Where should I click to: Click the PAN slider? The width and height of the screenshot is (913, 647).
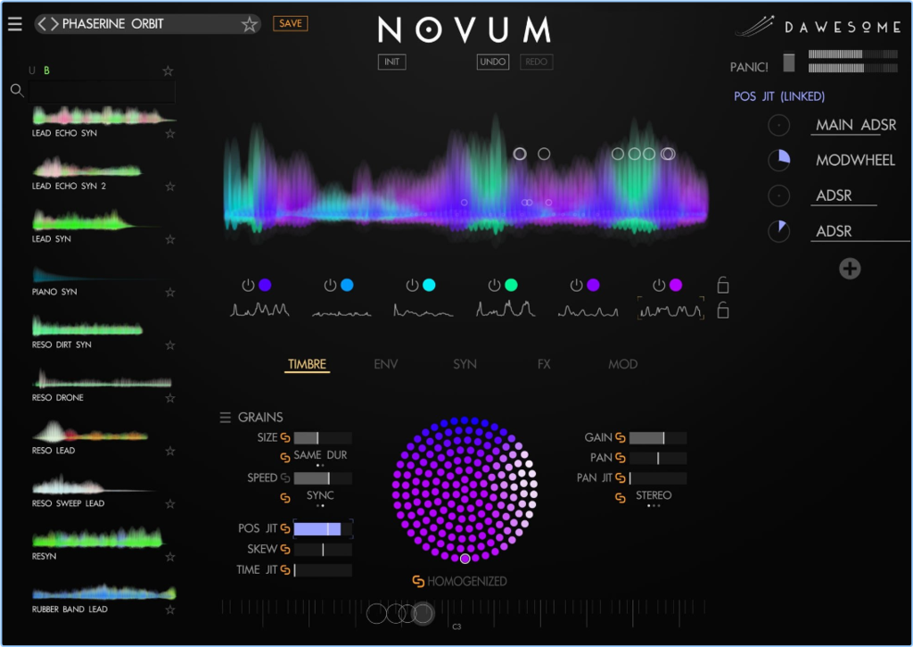pos(658,458)
